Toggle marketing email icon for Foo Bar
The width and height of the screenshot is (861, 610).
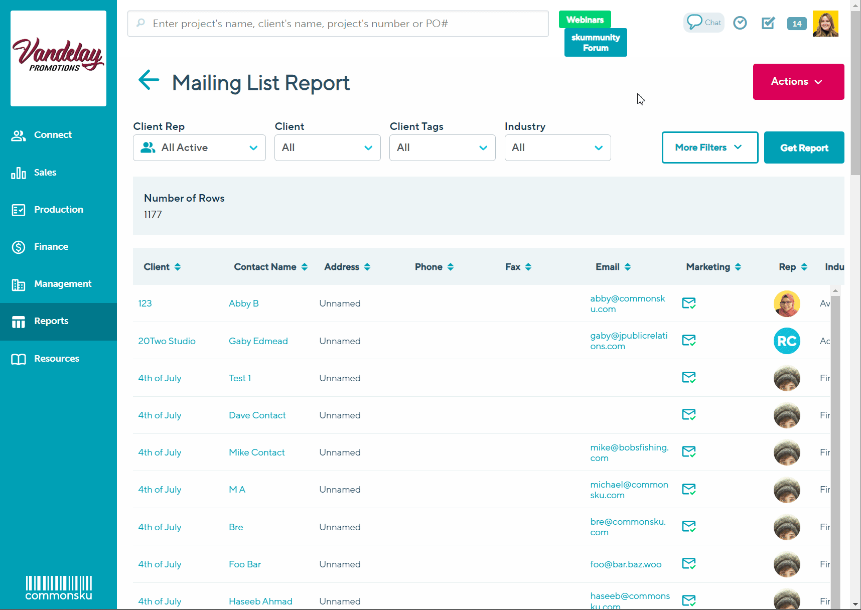pos(688,564)
